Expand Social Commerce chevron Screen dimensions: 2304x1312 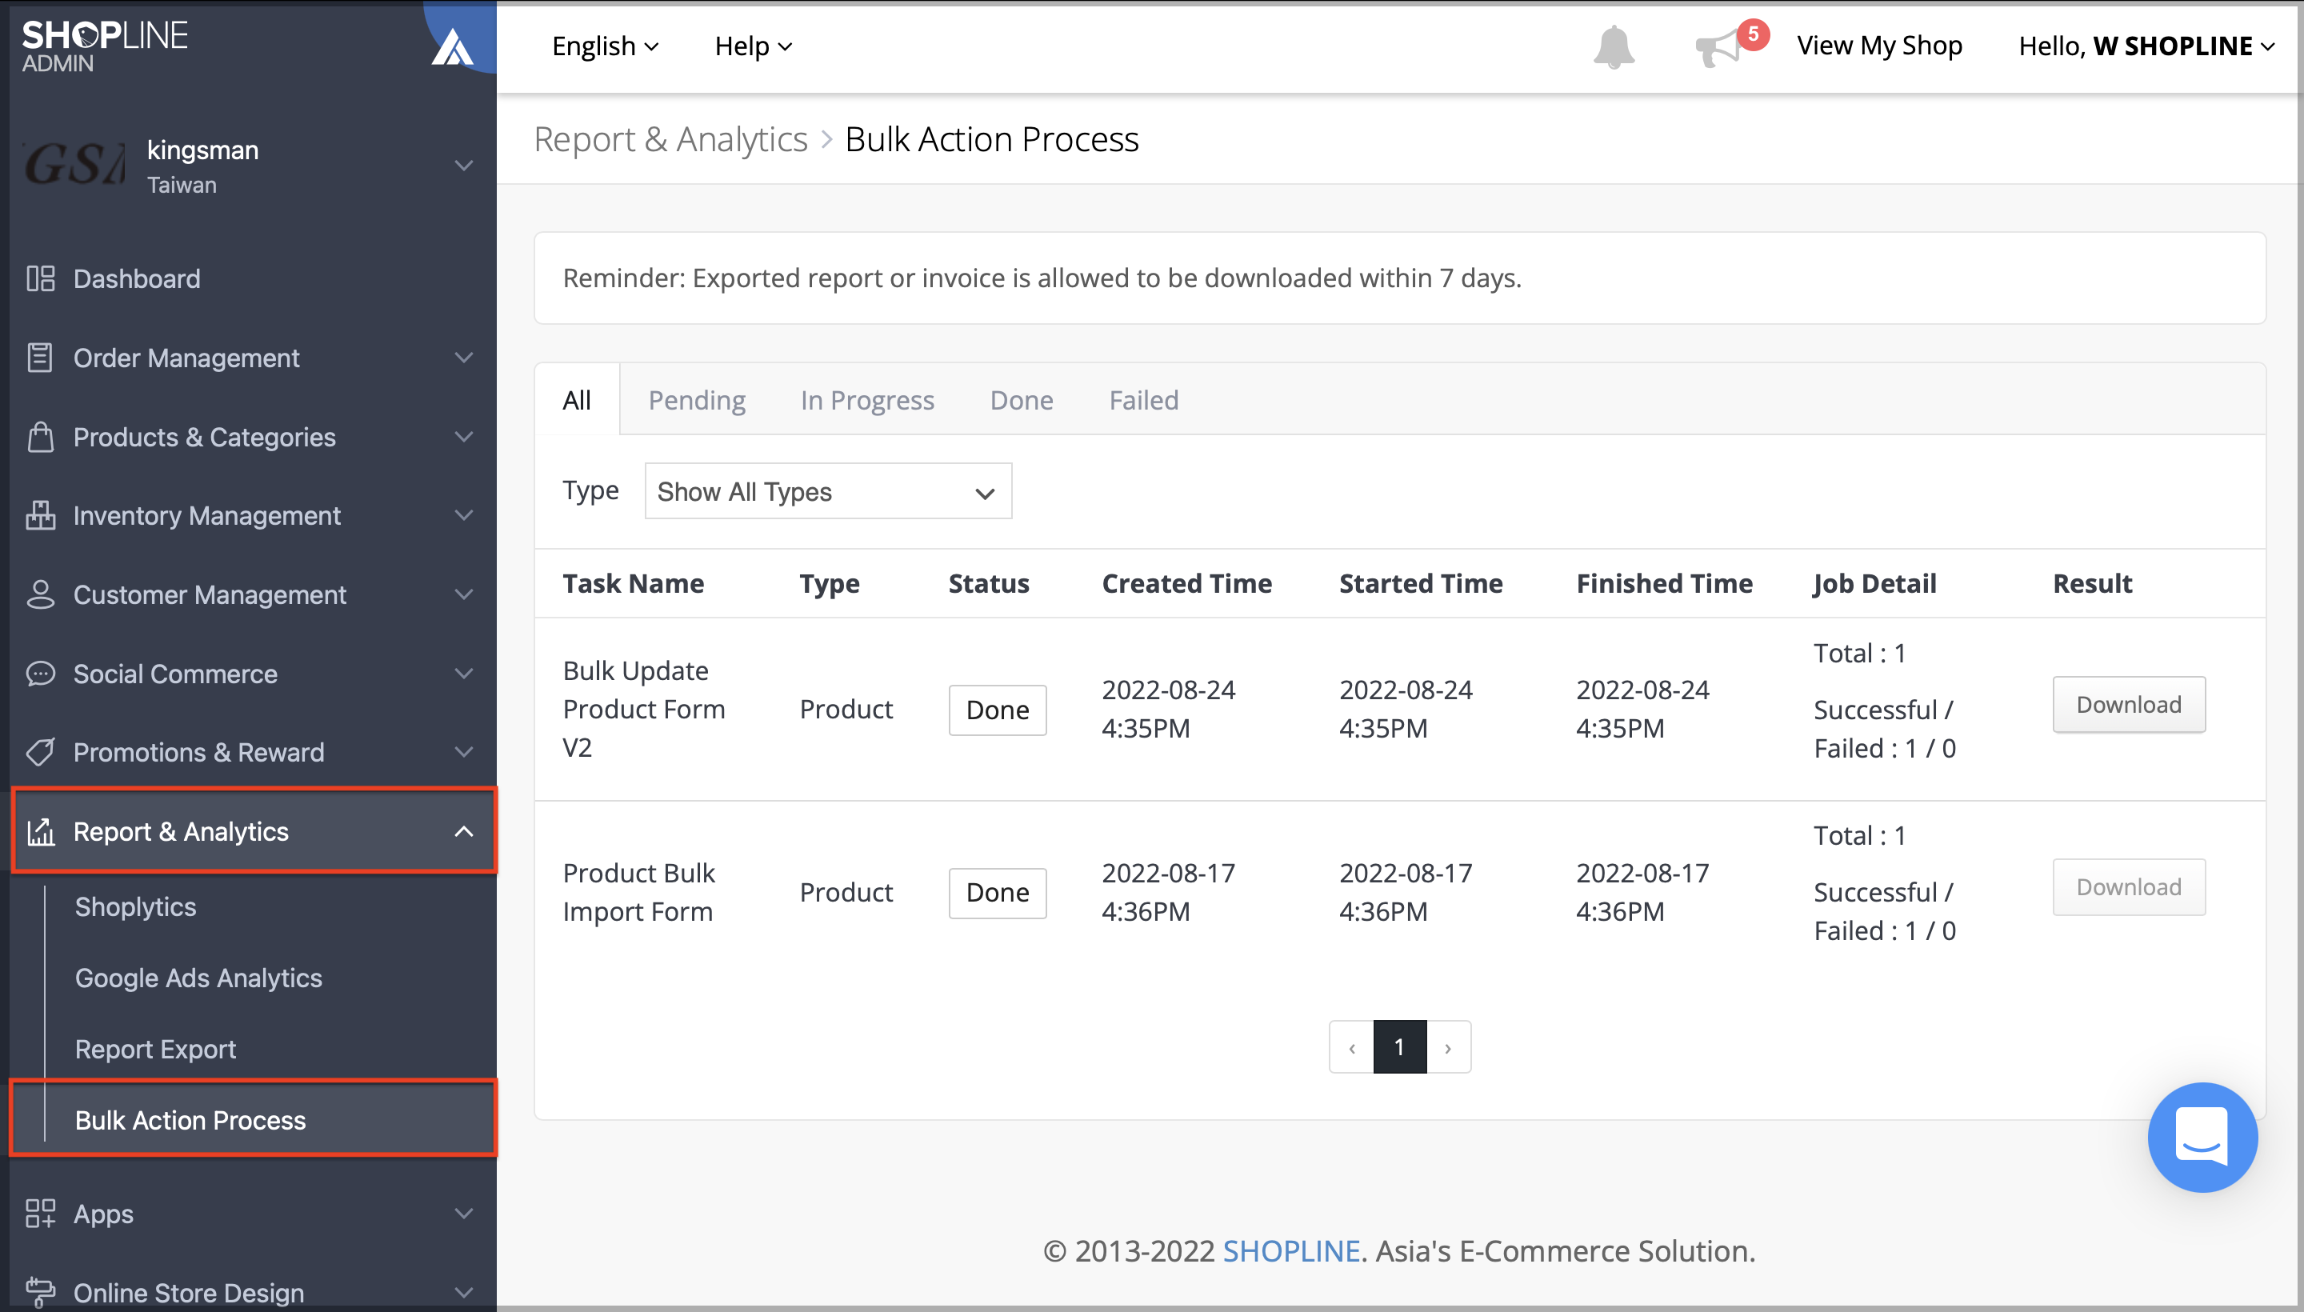coord(463,674)
